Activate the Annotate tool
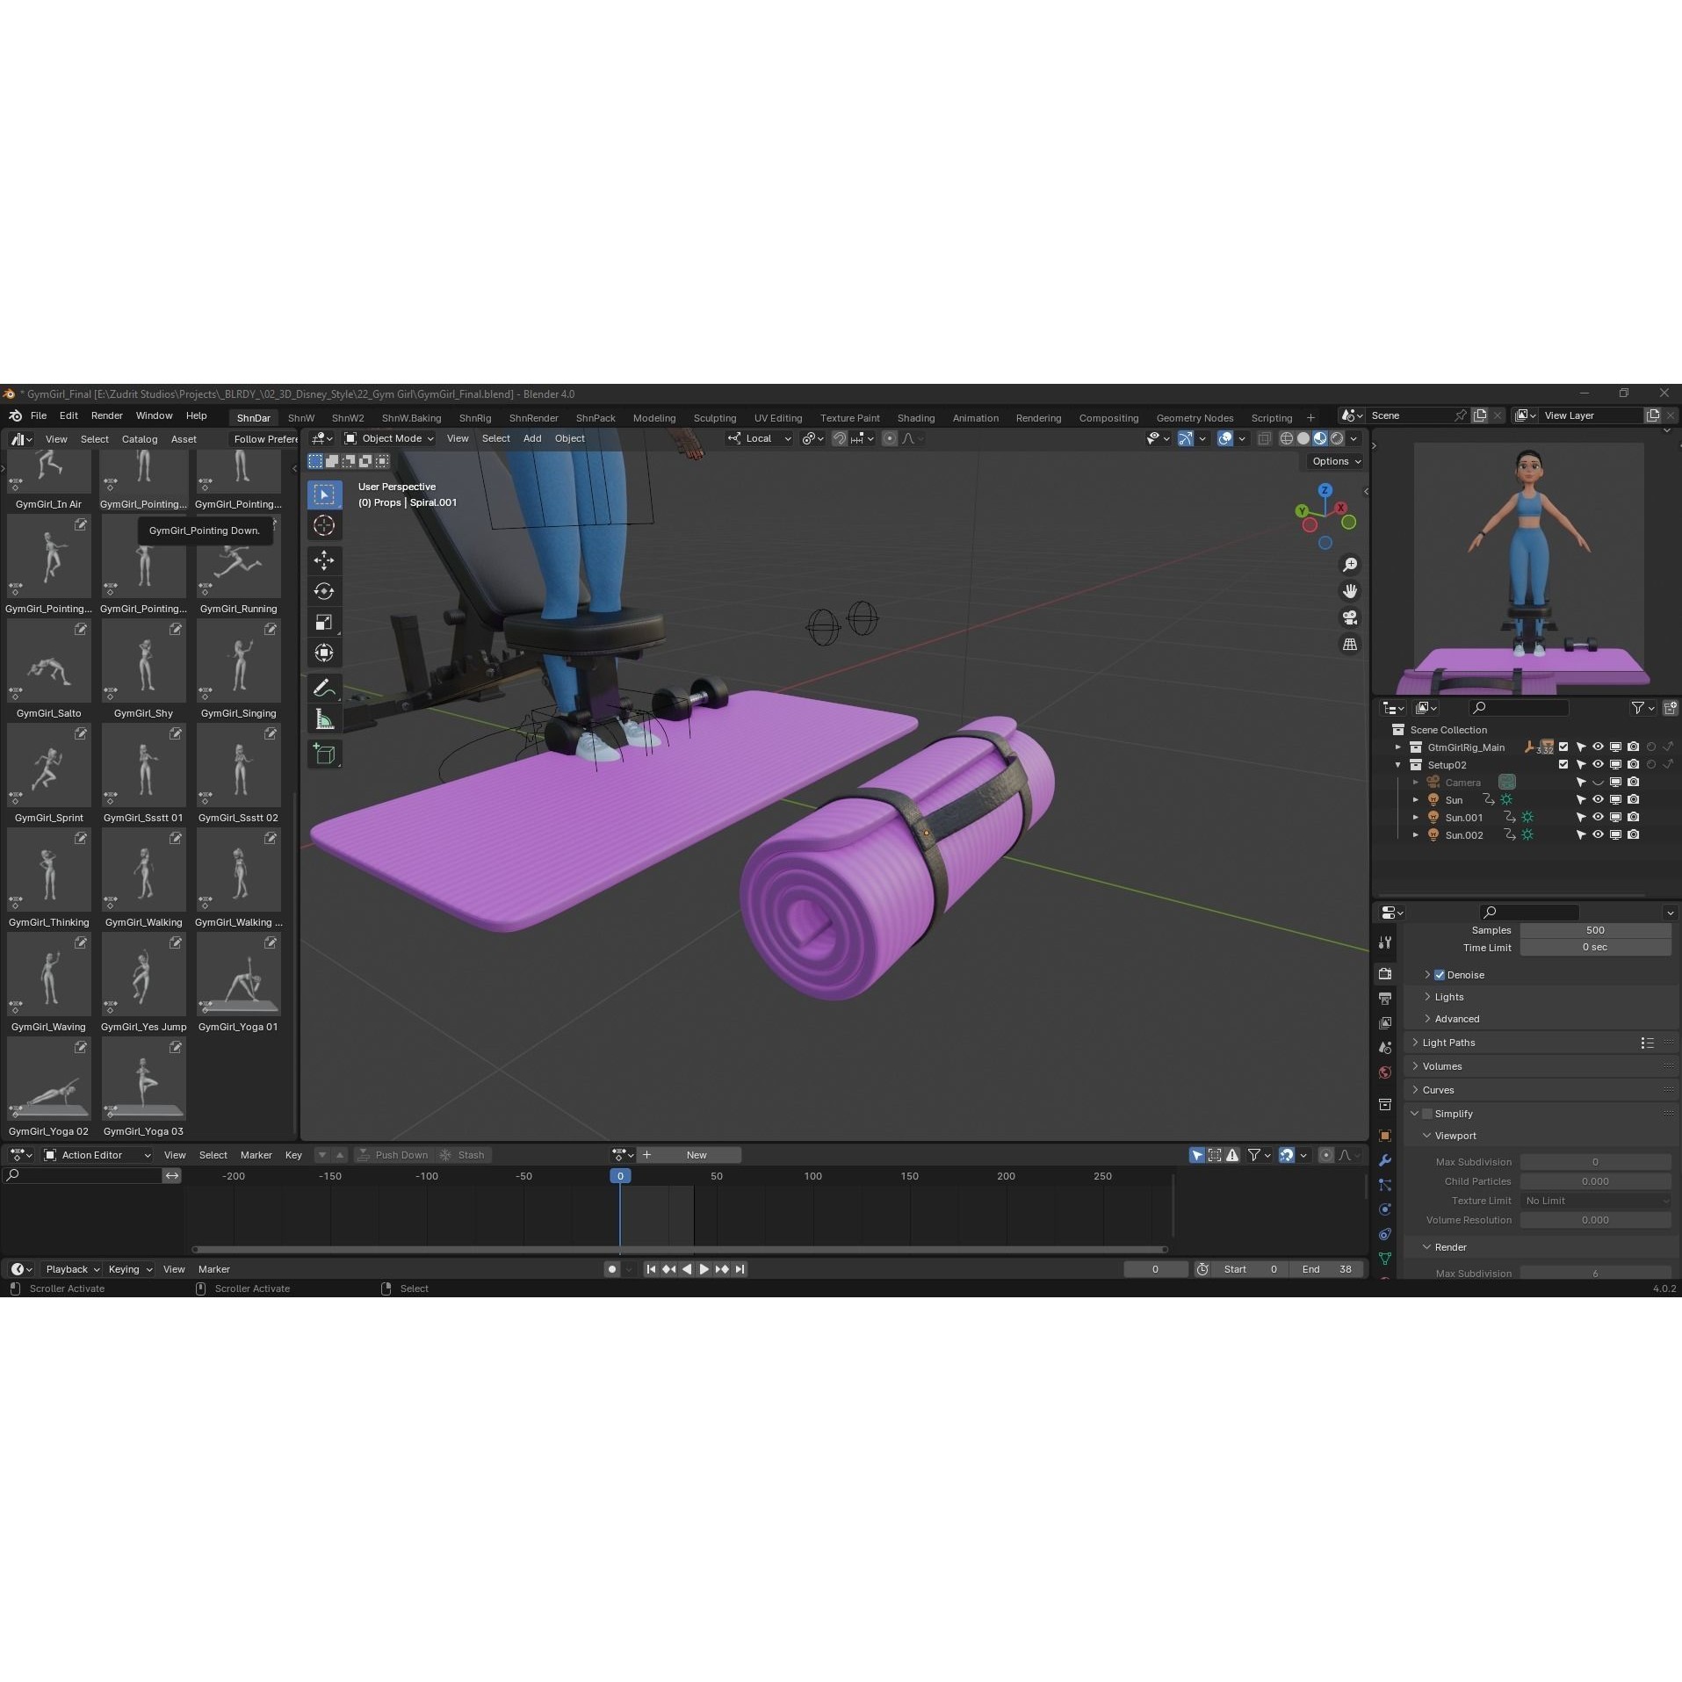The image size is (1682, 1682). pyautogui.click(x=324, y=687)
